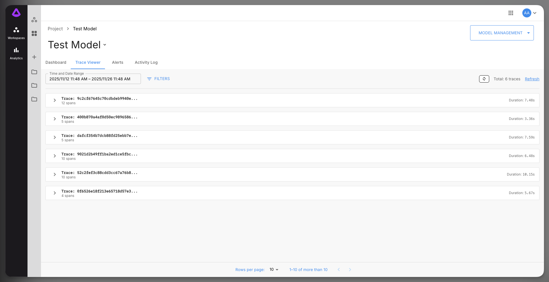Switch to the Trace Viewer tab
Image resolution: width=549 pixels, height=282 pixels.
click(88, 62)
